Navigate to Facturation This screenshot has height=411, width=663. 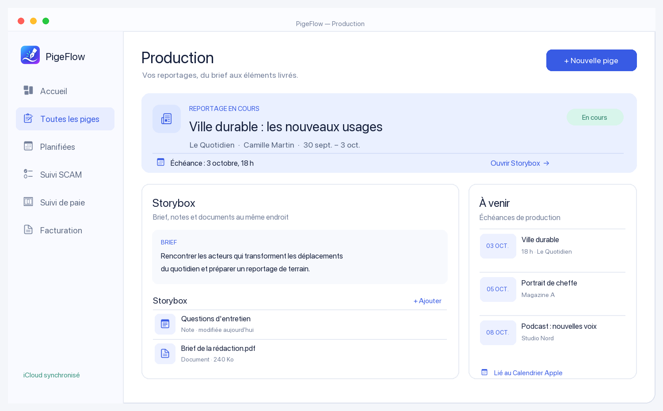point(65,230)
